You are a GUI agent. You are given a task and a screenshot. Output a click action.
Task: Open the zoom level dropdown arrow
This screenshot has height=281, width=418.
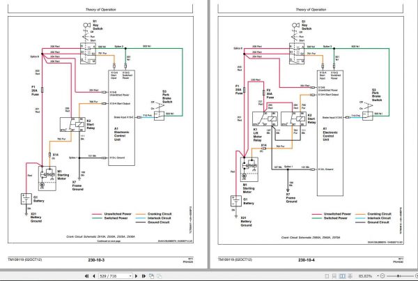click(378, 275)
